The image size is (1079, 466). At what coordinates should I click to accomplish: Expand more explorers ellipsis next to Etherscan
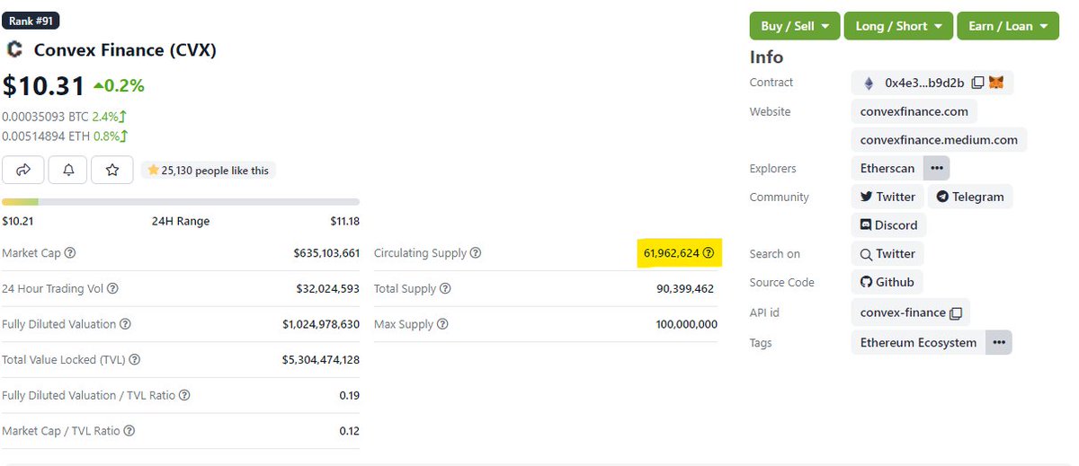[936, 168]
